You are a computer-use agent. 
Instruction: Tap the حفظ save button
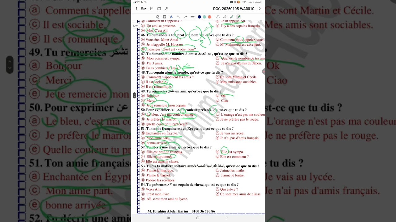pos(144,9)
